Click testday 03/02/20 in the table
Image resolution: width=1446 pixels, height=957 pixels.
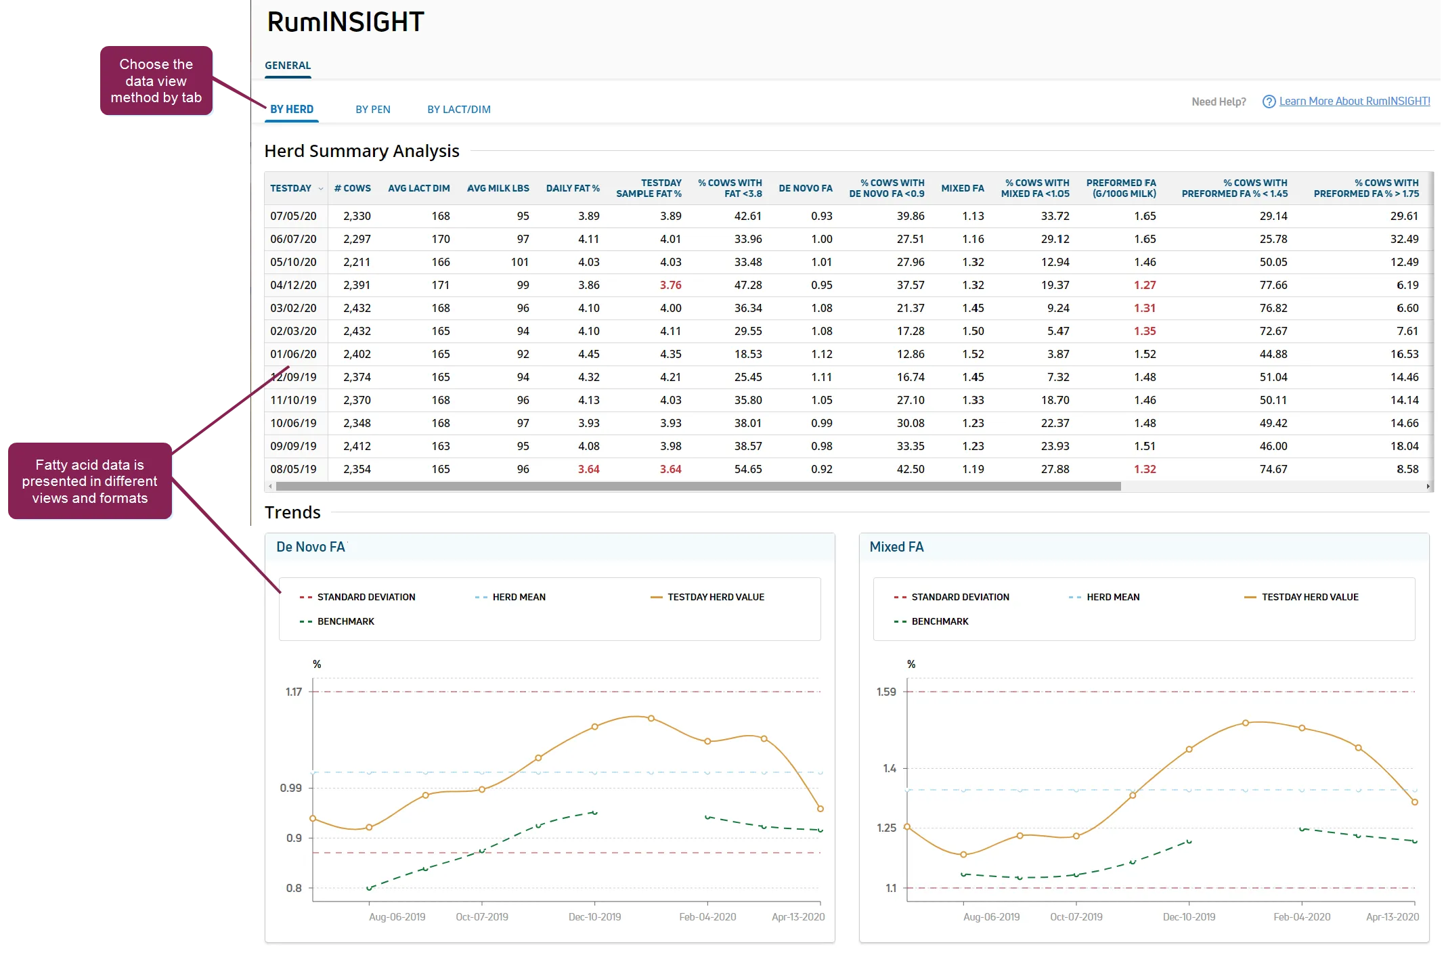[293, 309]
